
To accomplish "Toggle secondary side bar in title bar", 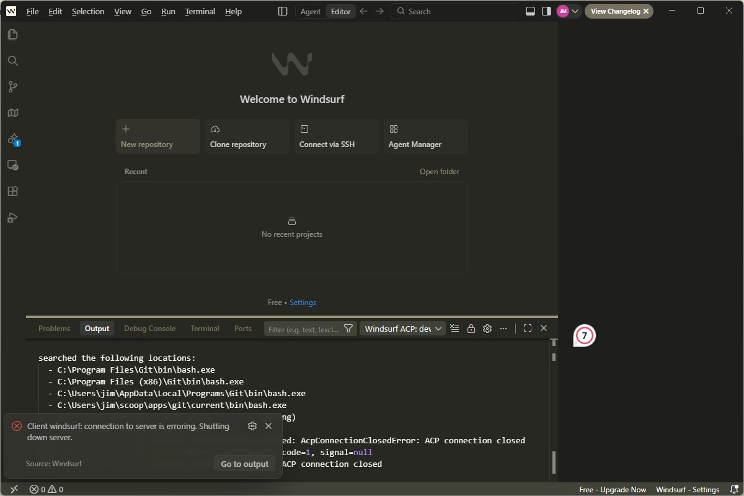I will 546,11.
